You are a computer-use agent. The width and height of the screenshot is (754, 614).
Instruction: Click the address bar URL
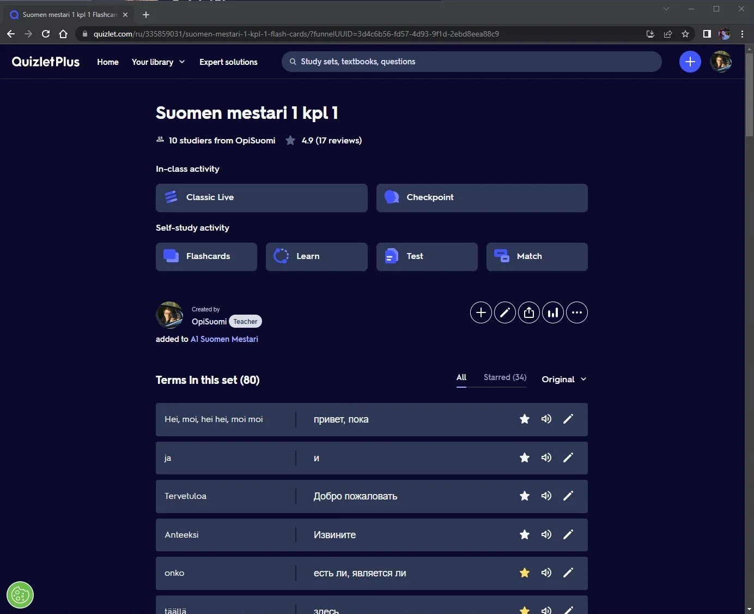[296, 34]
